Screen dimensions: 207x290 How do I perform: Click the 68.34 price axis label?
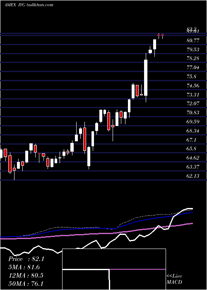coord(193,131)
